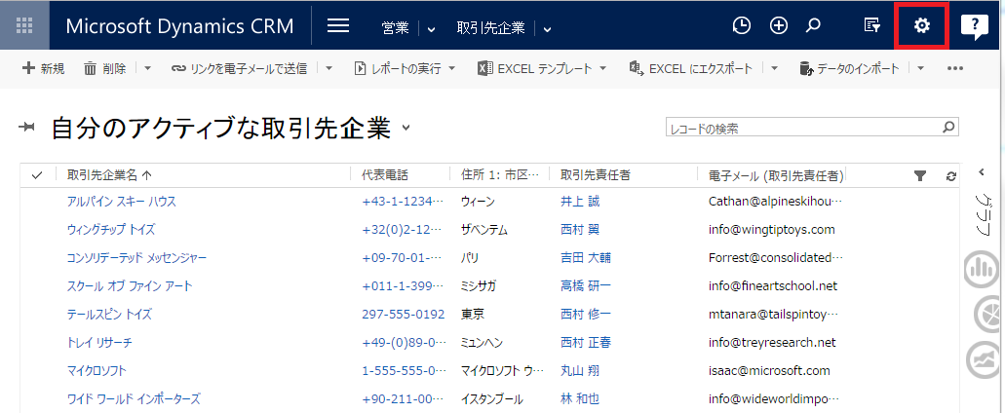Sort by 電子メール (取引先責任者) column

(x=776, y=175)
